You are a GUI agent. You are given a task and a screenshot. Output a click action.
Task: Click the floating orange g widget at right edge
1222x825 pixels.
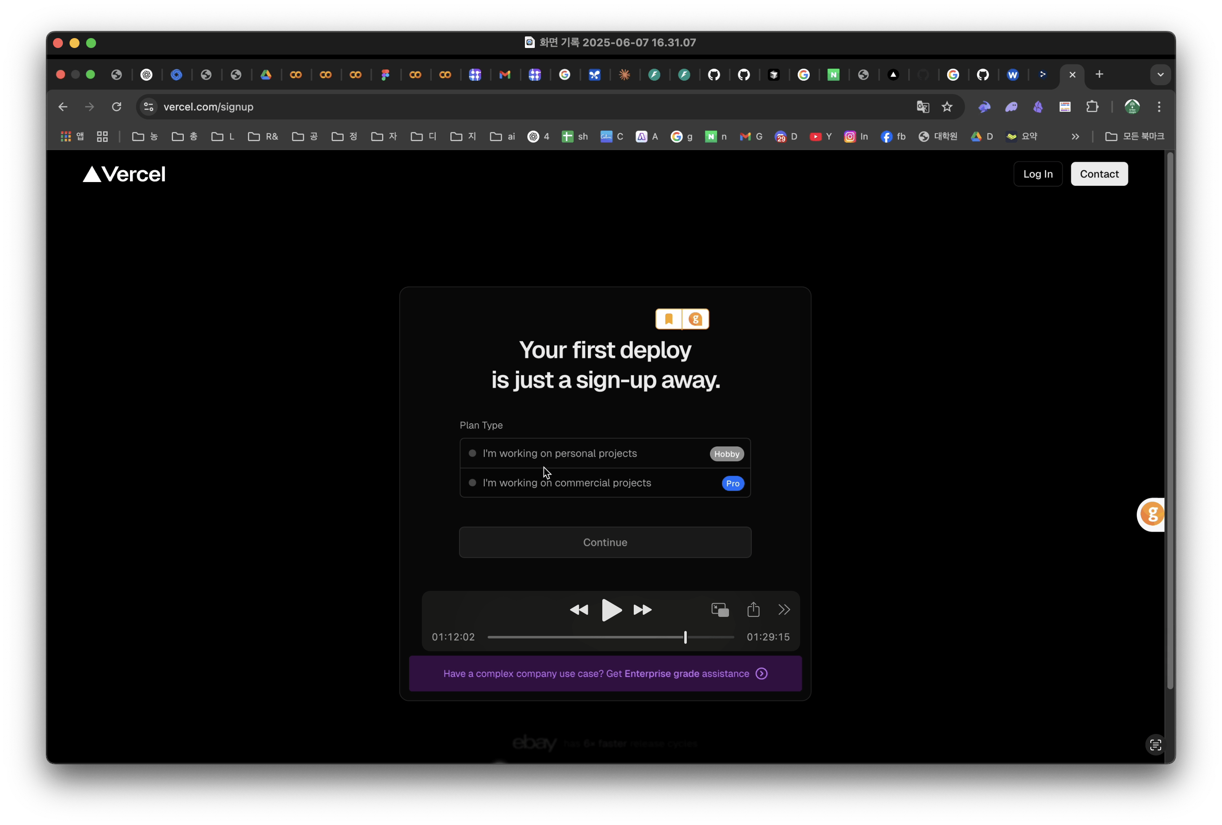pos(1151,514)
